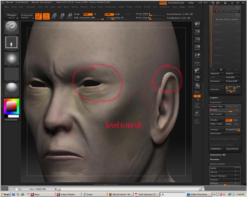Toggle the Rgb painting mode
247x197 pixels.
tap(88, 14)
